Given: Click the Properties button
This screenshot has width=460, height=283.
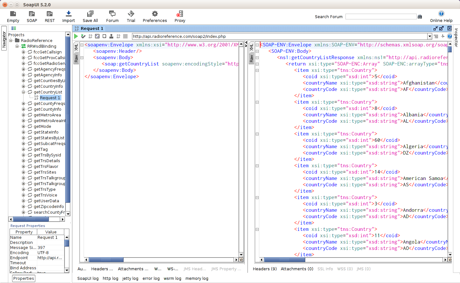Looking at the screenshot, I should [24, 279].
